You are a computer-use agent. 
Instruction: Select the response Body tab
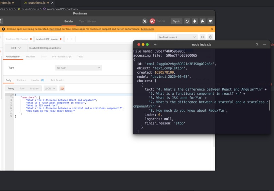tap(8, 80)
